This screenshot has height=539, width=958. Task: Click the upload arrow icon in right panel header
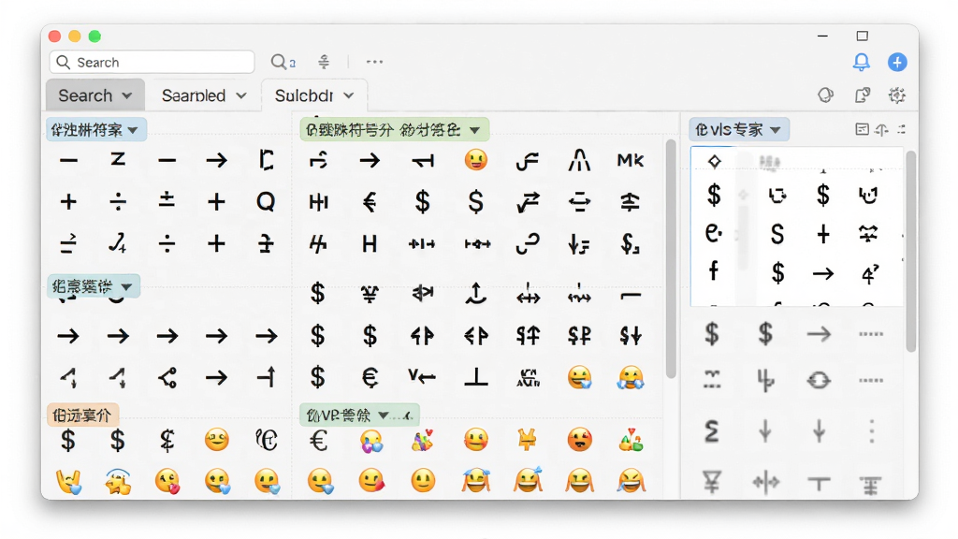pyautogui.click(x=881, y=129)
